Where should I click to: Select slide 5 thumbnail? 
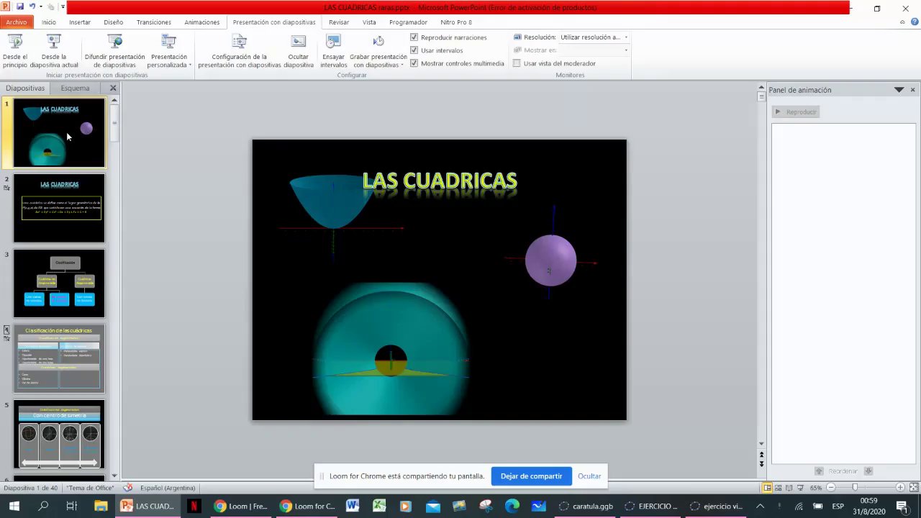(59, 434)
